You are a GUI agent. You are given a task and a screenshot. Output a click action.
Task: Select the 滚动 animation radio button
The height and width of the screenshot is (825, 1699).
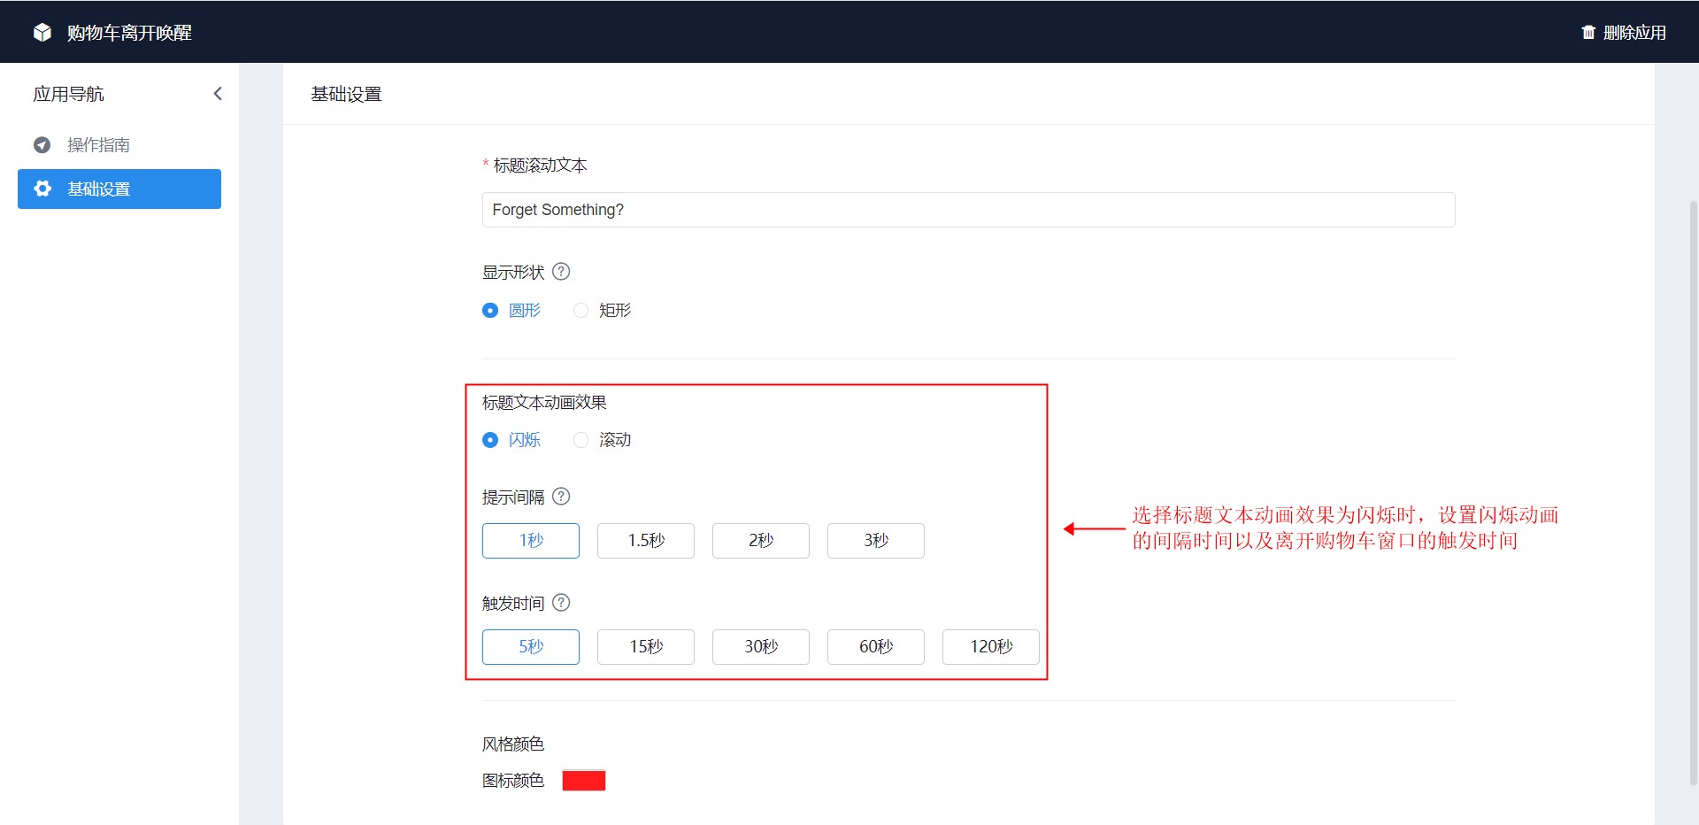(580, 440)
